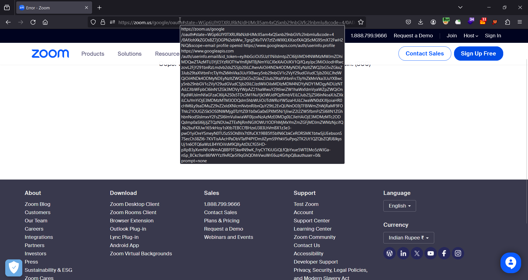Open the fox extension icon
This screenshot has height=280, width=528.
click(495, 22)
